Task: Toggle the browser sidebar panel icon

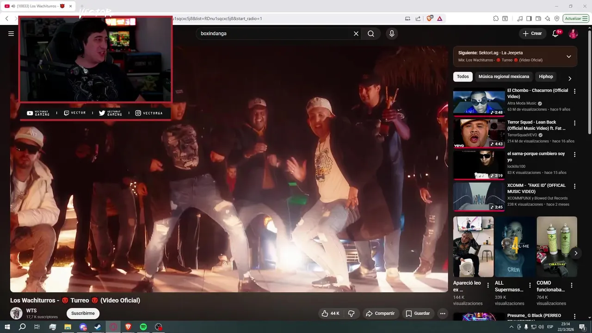Action: point(529,18)
